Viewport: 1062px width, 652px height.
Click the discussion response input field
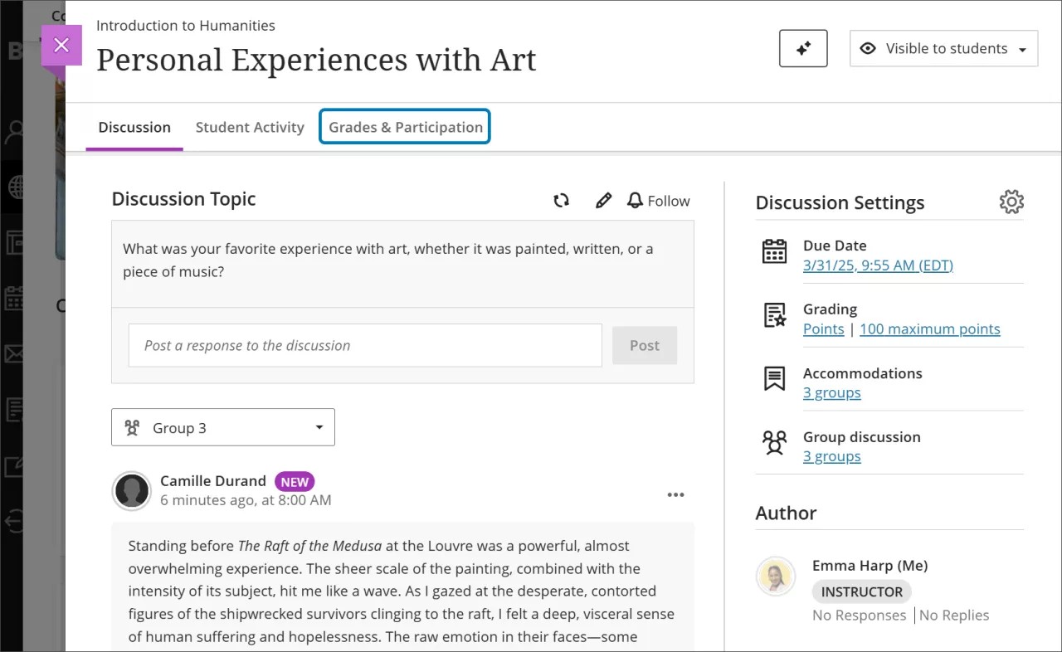point(365,345)
